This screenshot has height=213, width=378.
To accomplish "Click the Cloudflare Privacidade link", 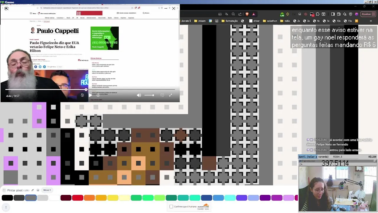I will (201, 209).
